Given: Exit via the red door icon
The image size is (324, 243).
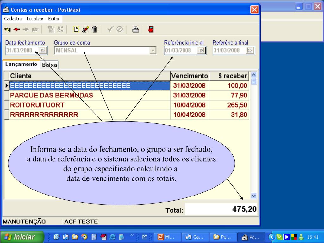Looking at the screenshot, I should point(151,29).
